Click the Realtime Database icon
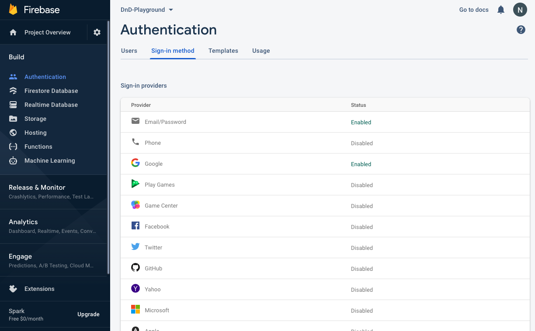 13,105
